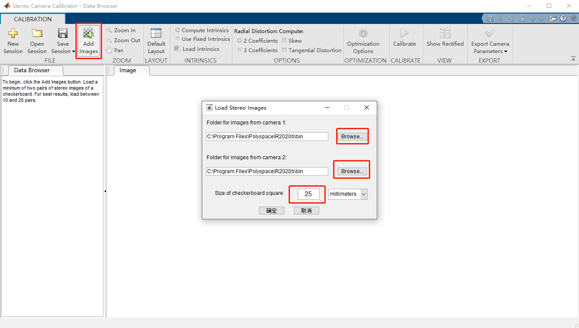Apply the Default Layout
Viewport: 579px width, 328px height.
pyautogui.click(x=156, y=41)
